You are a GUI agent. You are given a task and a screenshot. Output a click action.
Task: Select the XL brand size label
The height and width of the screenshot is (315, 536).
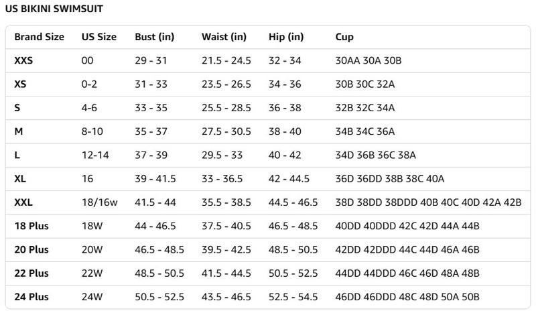[20, 178]
